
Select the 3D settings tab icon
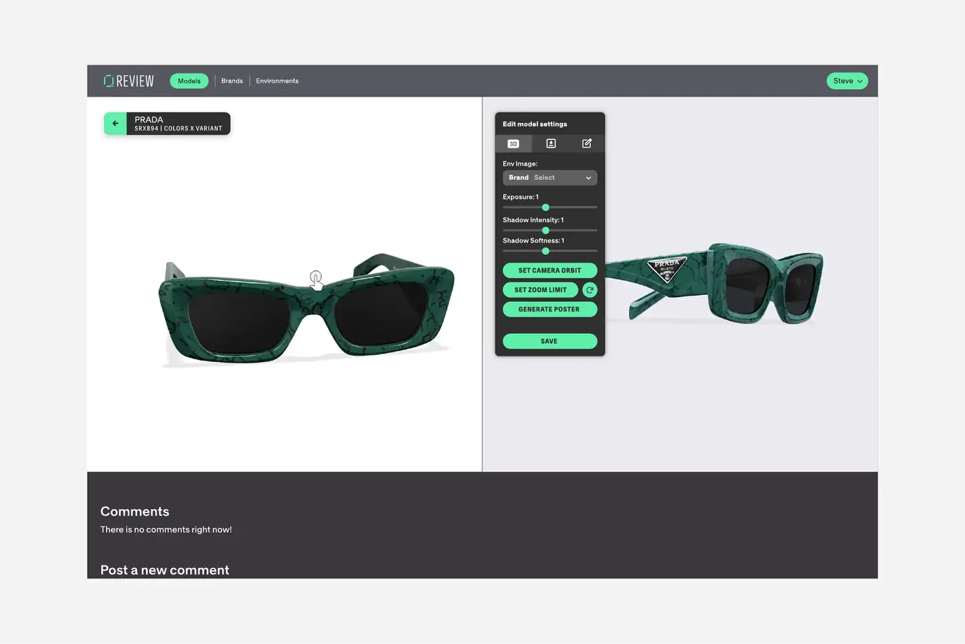[514, 143]
